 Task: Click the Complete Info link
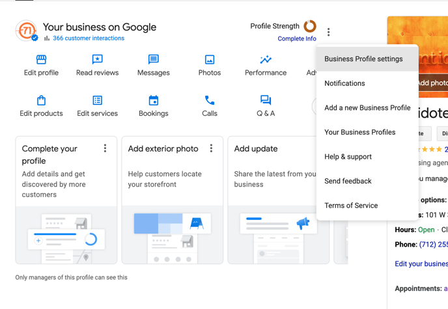[297, 39]
